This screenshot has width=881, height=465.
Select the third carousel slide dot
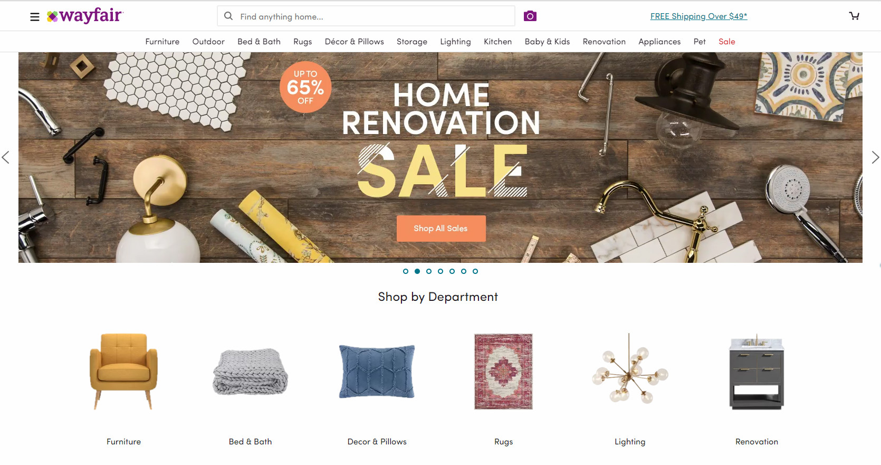(429, 271)
